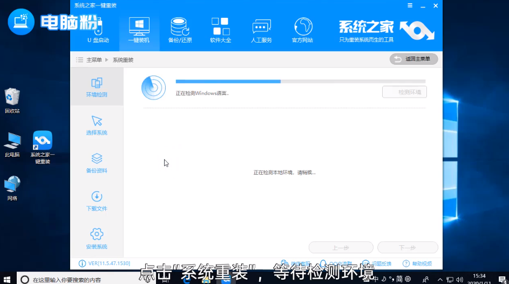Click the taskbar volume icon

pyautogui.click(x=459, y=280)
